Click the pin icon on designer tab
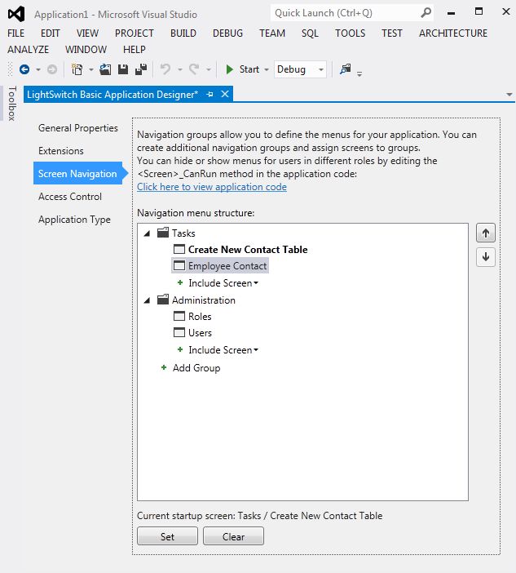The image size is (516, 573). coord(209,95)
